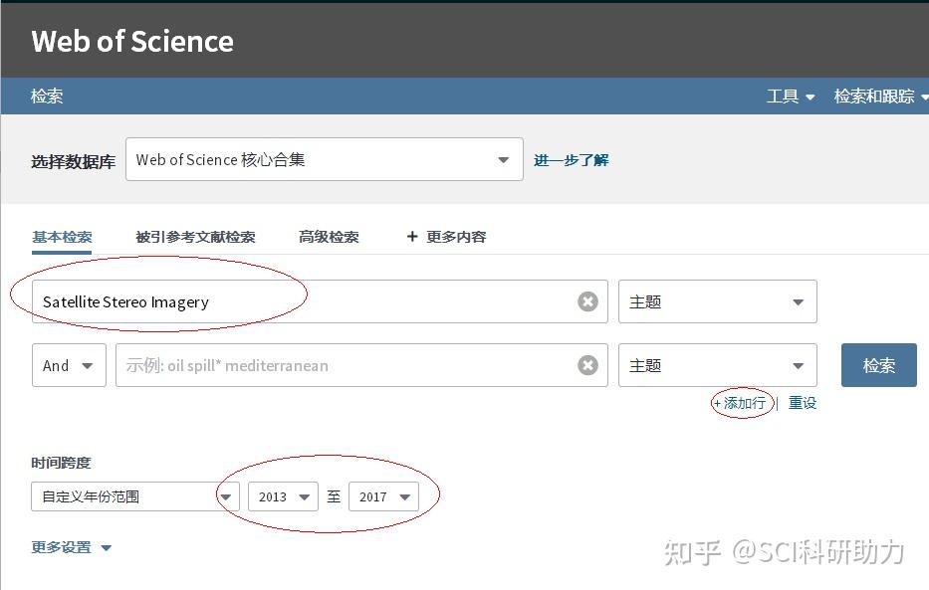Click 重设 to reset the form
This screenshot has width=929, height=590.
pos(803,403)
